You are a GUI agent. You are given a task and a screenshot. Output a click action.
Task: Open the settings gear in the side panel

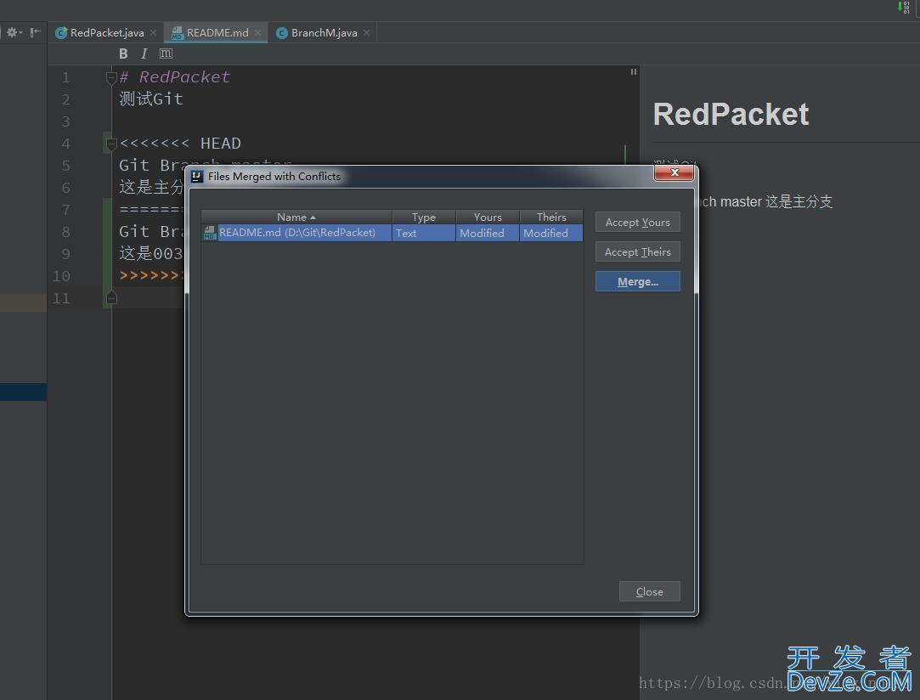pos(13,32)
